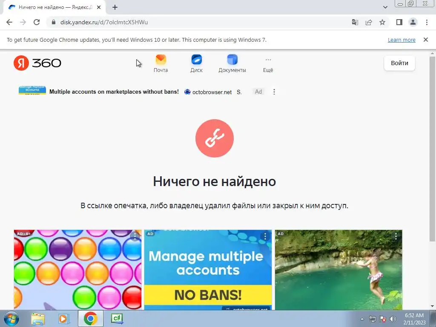Open options menu on cliff diving ad
436x327 pixels.
(396, 236)
